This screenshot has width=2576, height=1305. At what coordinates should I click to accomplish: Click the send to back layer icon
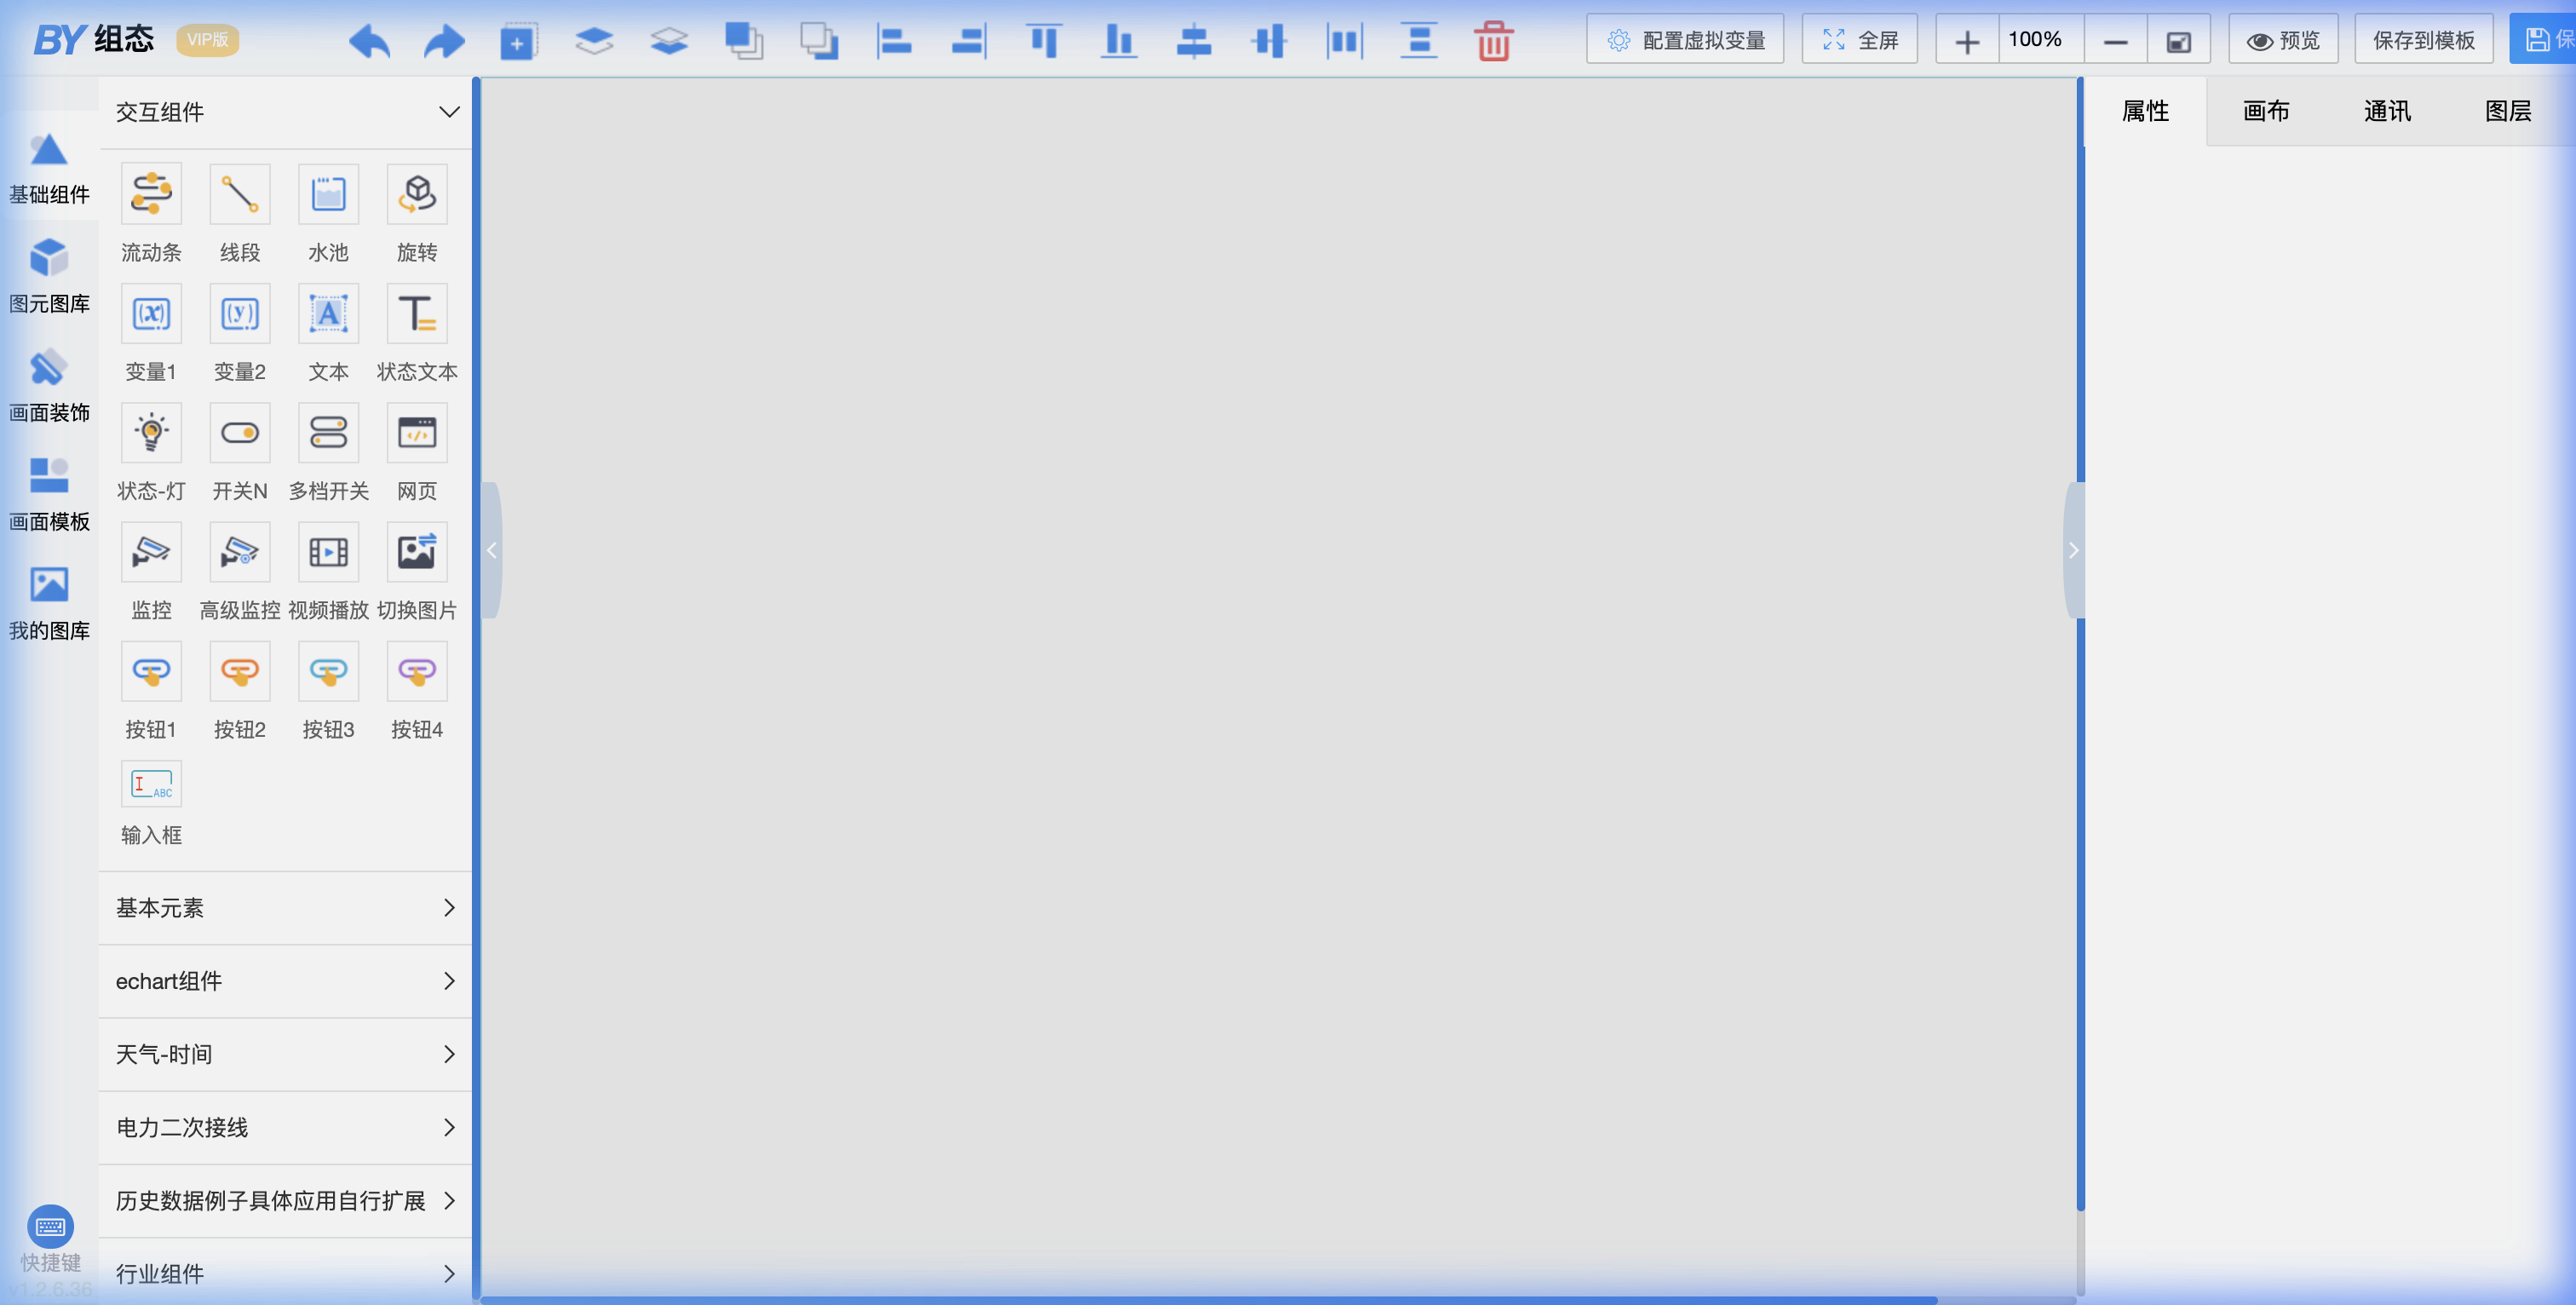(x=669, y=41)
